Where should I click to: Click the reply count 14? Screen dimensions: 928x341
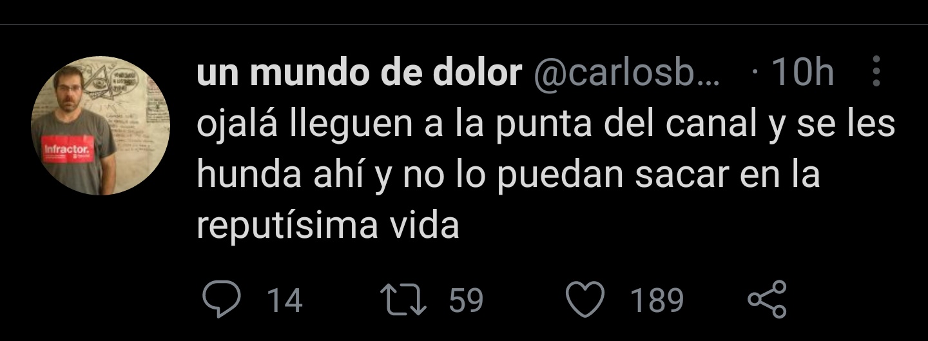point(285,301)
